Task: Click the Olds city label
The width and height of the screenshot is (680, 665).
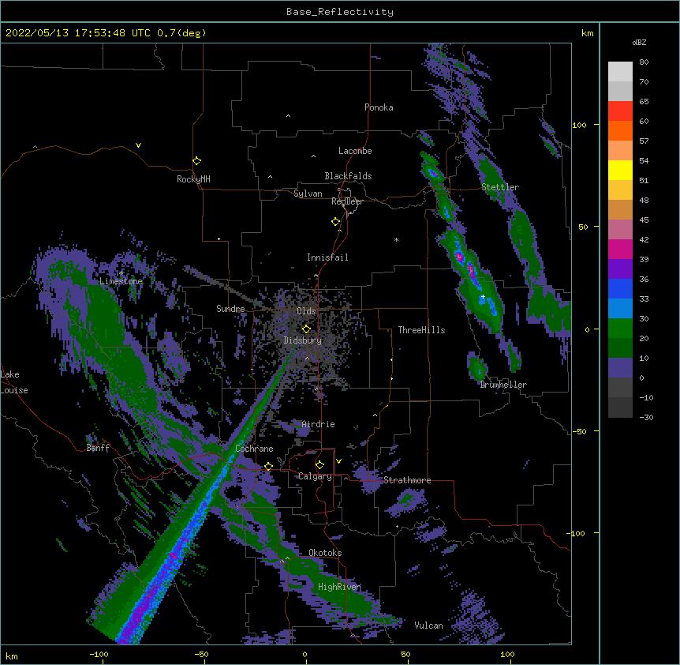Action: [x=306, y=311]
